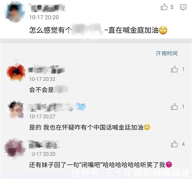
Task: Like the reply posted at 20:27
Action: pyautogui.click(x=174, y=107)
